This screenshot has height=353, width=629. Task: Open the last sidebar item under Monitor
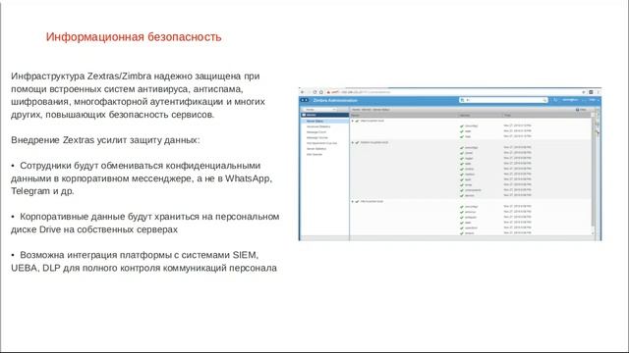314,155
